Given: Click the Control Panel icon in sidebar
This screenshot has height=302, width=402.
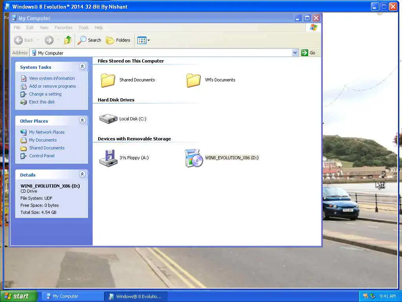Looking at the screenshot, I should pyautogui.click(x=24, y=156).
